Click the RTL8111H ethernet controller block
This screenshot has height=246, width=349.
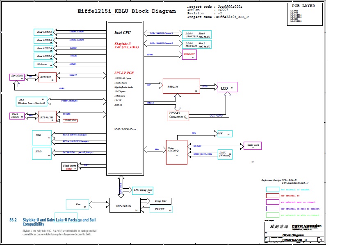pyautogui.click(x=48, y=117)
